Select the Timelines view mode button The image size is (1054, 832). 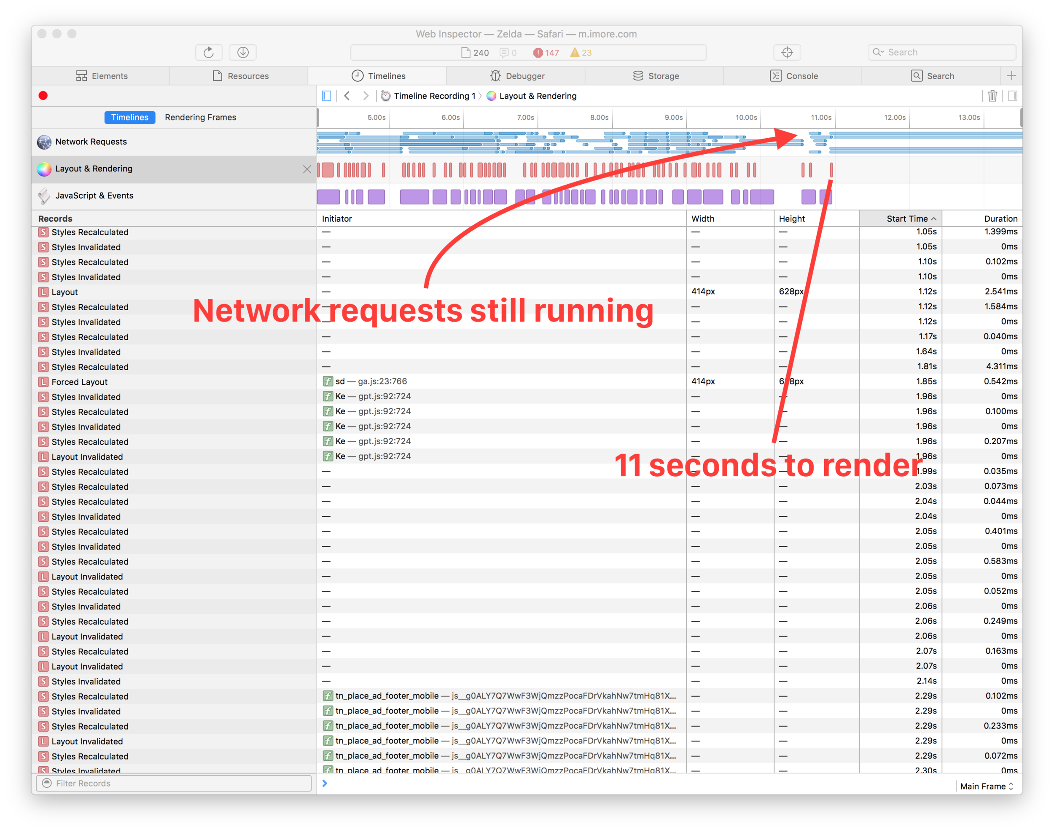point(129,118)
